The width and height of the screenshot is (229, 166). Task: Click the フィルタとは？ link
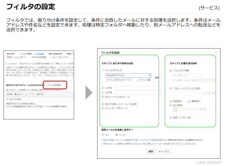[11, 64]
